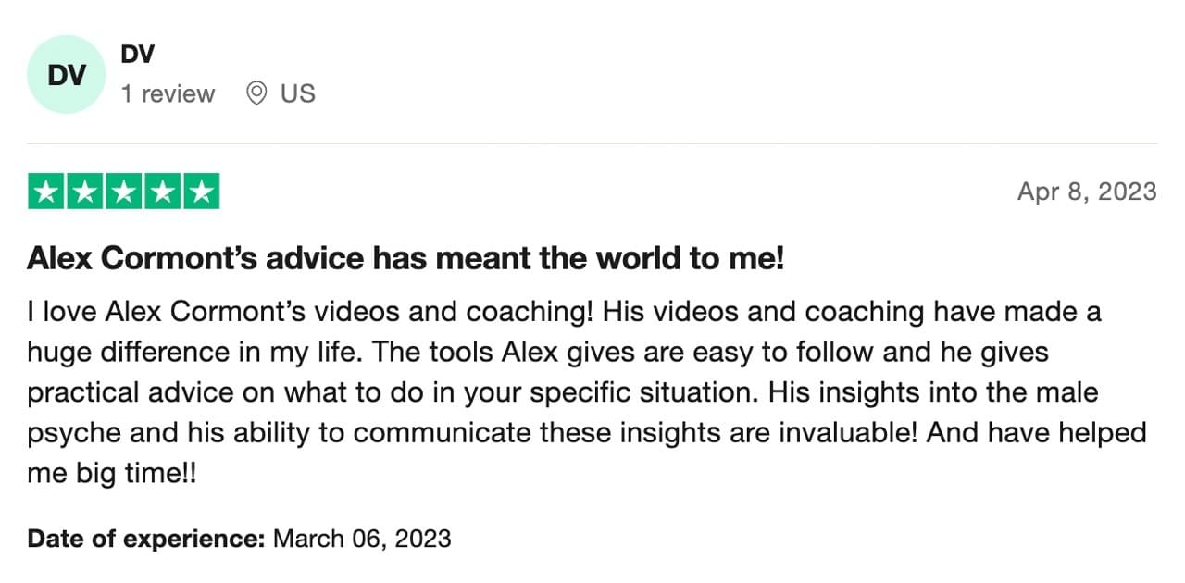Screen dimensions: 1185x583
Task: Click the fifth green rating star
Action: [x=202, y=192]
